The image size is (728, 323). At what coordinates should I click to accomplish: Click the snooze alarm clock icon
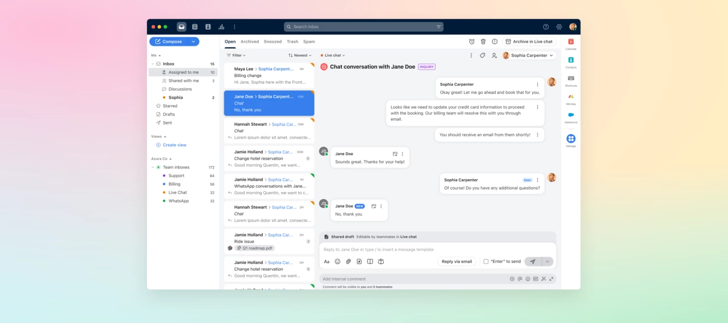click(x=472, y=41)
